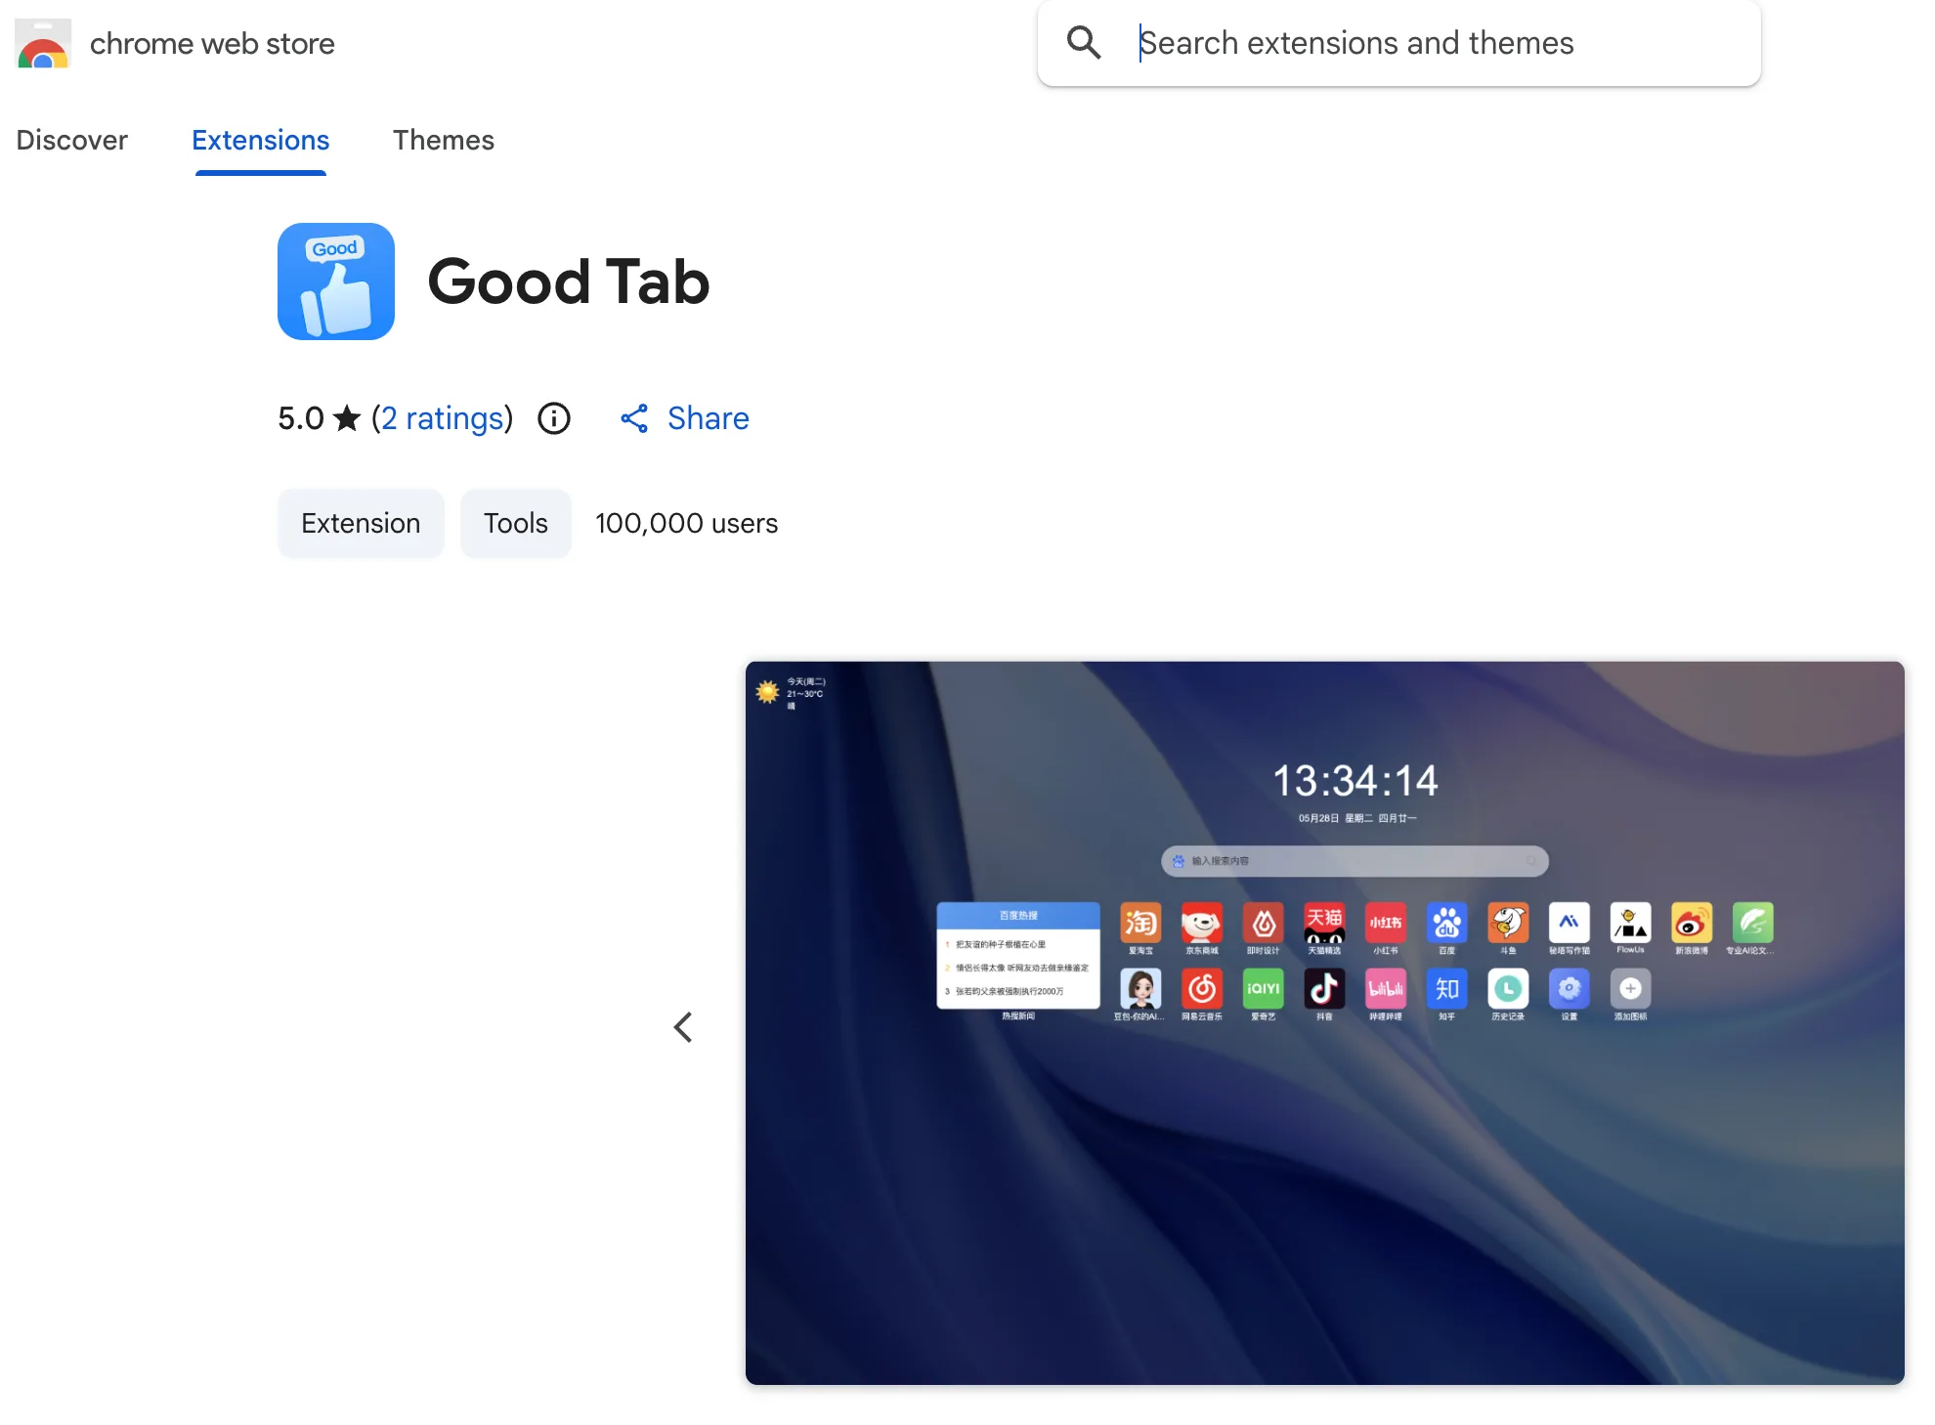Open the 2 ratings link
Screen dimensions: 1935x1425
click(x=443, y=418)
